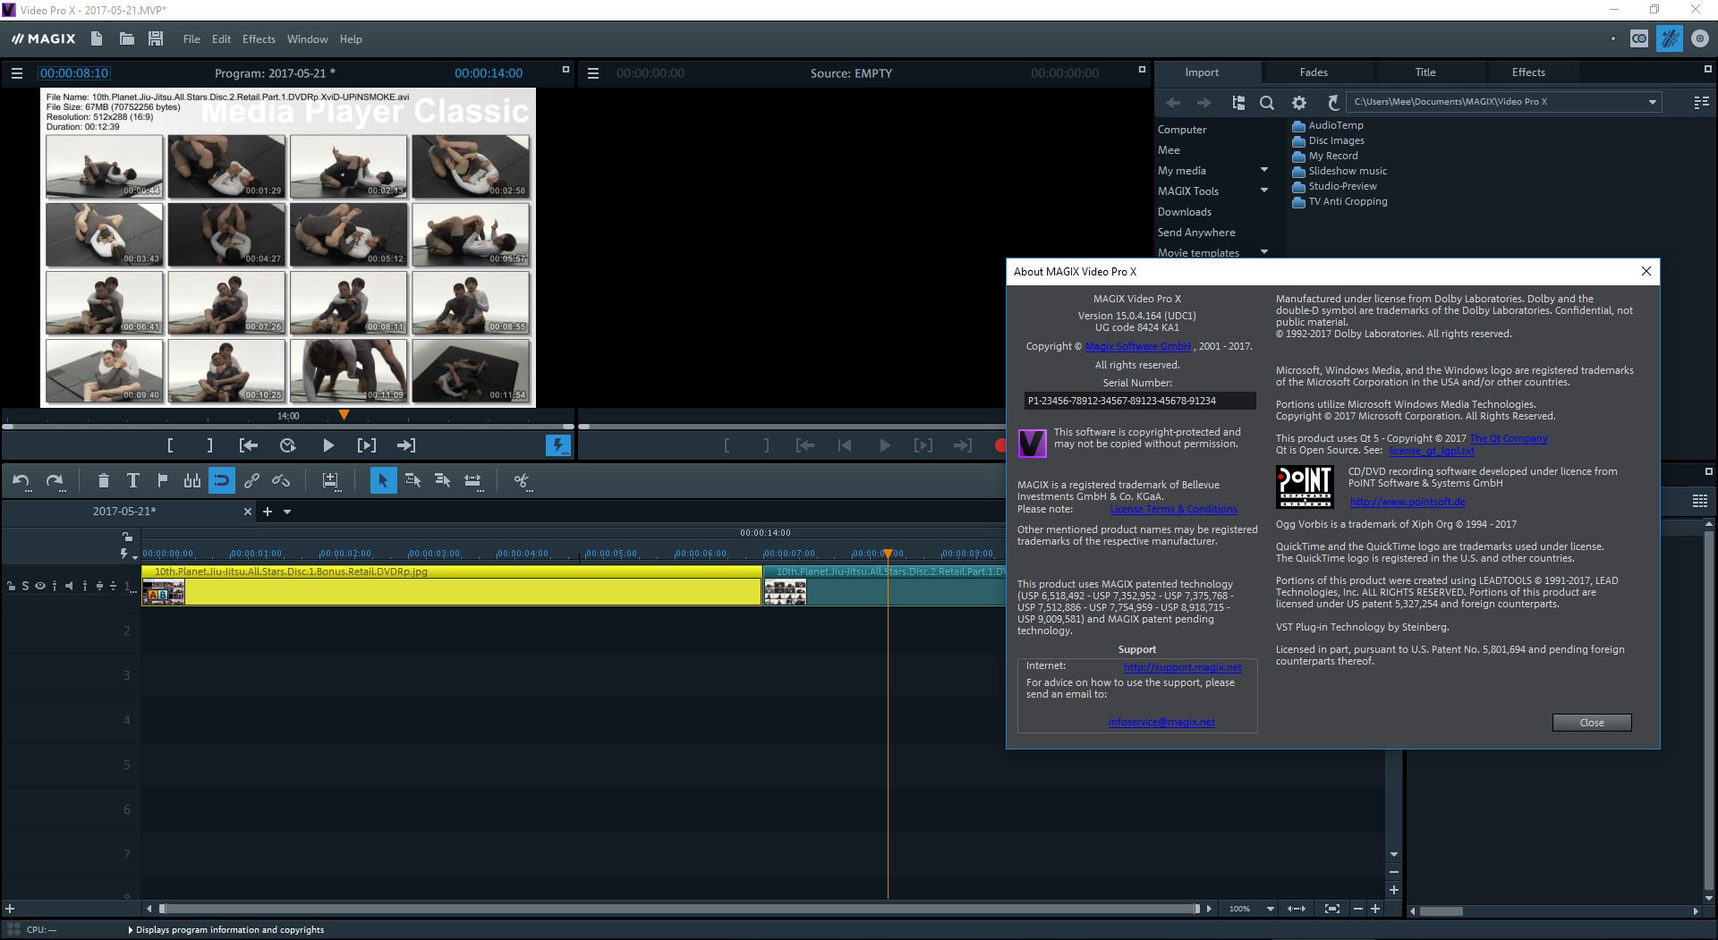Change Import panel list view mode
This screenshot has width=1718, height=940.
[x=1701, y=103]
